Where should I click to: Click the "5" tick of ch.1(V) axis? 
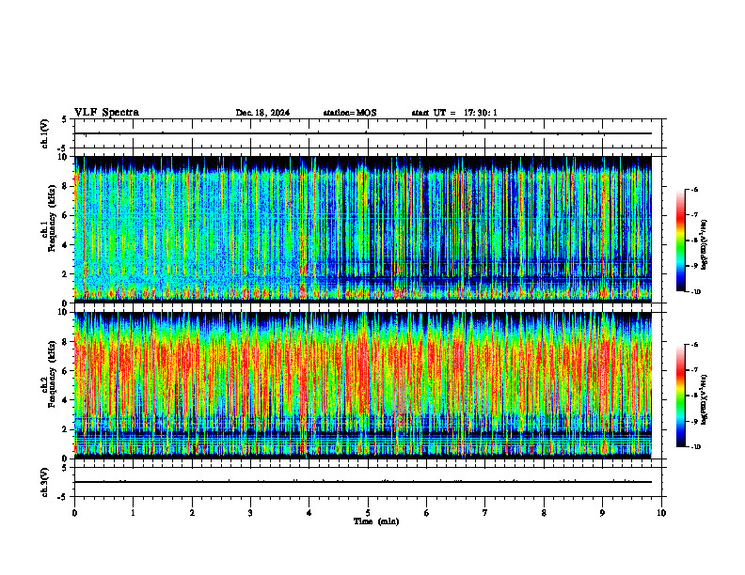64,120
